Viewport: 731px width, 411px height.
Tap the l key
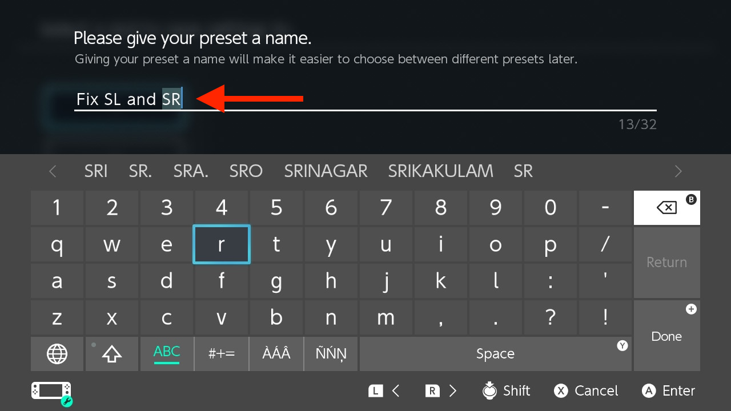tap(496, 281)
